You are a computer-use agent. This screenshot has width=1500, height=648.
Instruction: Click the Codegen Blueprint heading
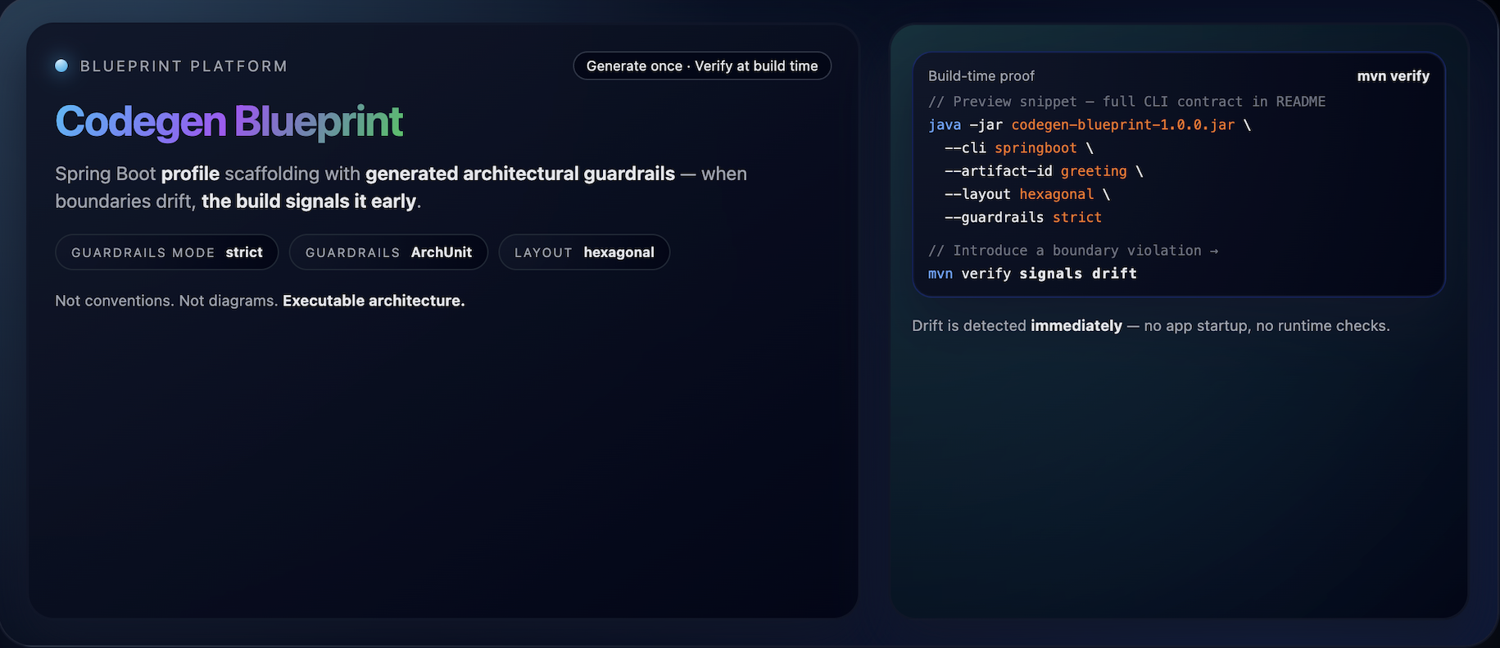tap(229, 121)
